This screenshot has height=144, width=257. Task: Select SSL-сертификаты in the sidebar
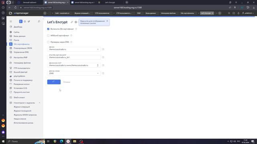[21, 44]
